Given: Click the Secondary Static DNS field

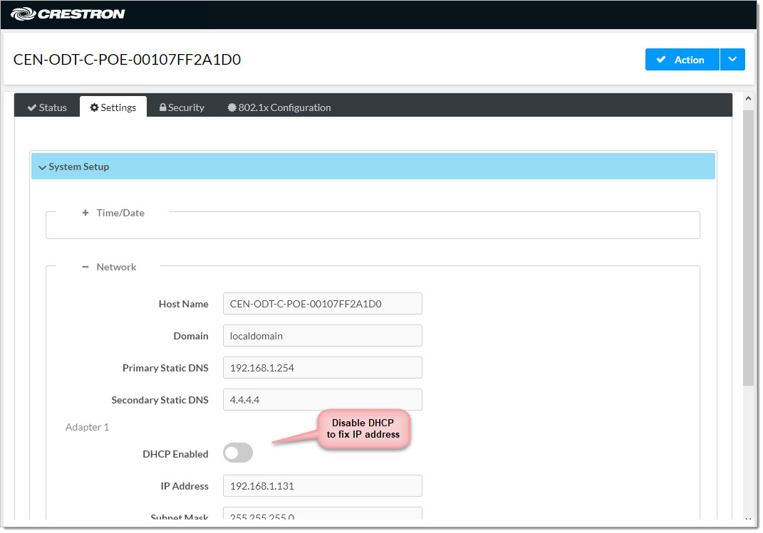Looking at the screenshot, I should 322,400.
